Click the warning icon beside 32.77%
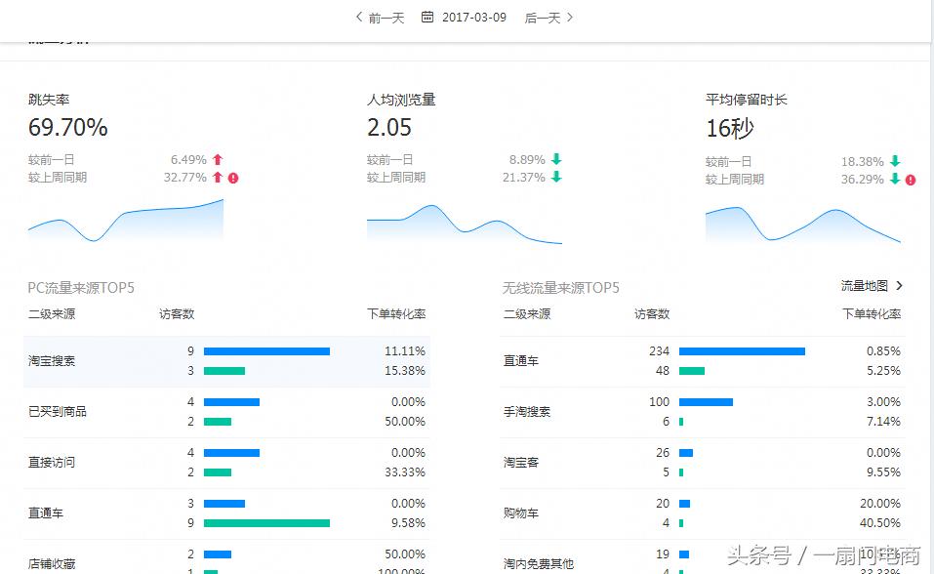Image resolution: width=934 pixels, height=574 pixels. click(232, 177)
